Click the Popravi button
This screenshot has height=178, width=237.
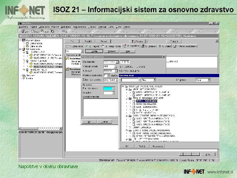pos(112,51)
